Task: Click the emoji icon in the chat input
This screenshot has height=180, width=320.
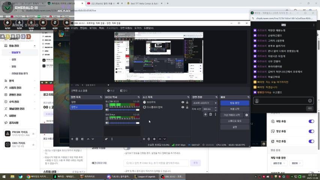Action: coord(310,100)
